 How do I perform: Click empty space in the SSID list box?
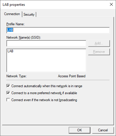click(46, 63)
